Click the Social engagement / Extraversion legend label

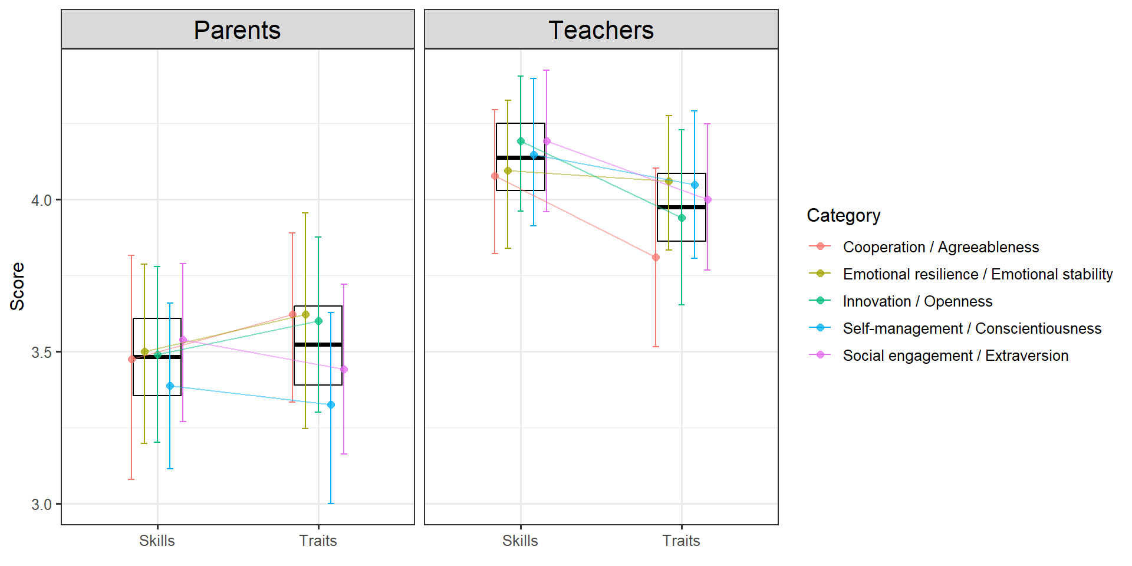(x=955, y=356)
